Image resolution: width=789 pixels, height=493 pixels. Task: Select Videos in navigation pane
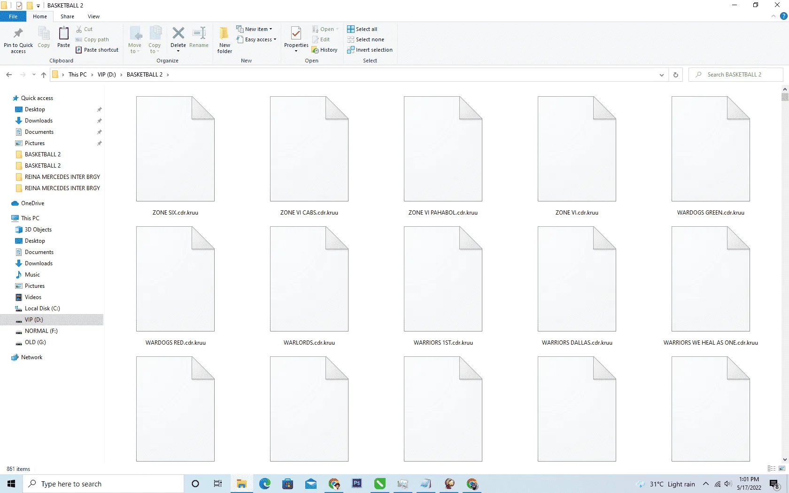[33, 297]
